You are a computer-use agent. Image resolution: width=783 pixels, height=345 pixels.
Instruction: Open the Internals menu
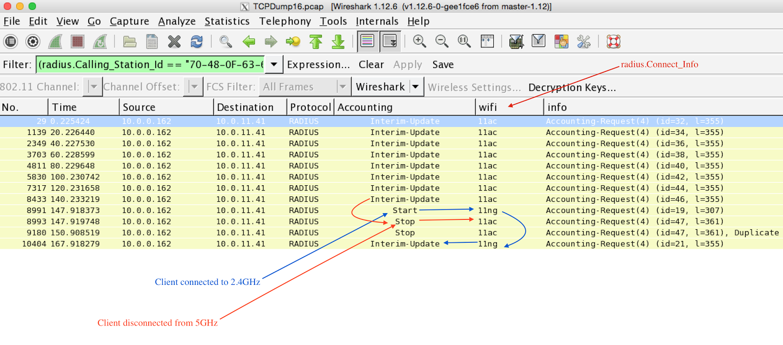pyautogui.click(x=377, y=21)
